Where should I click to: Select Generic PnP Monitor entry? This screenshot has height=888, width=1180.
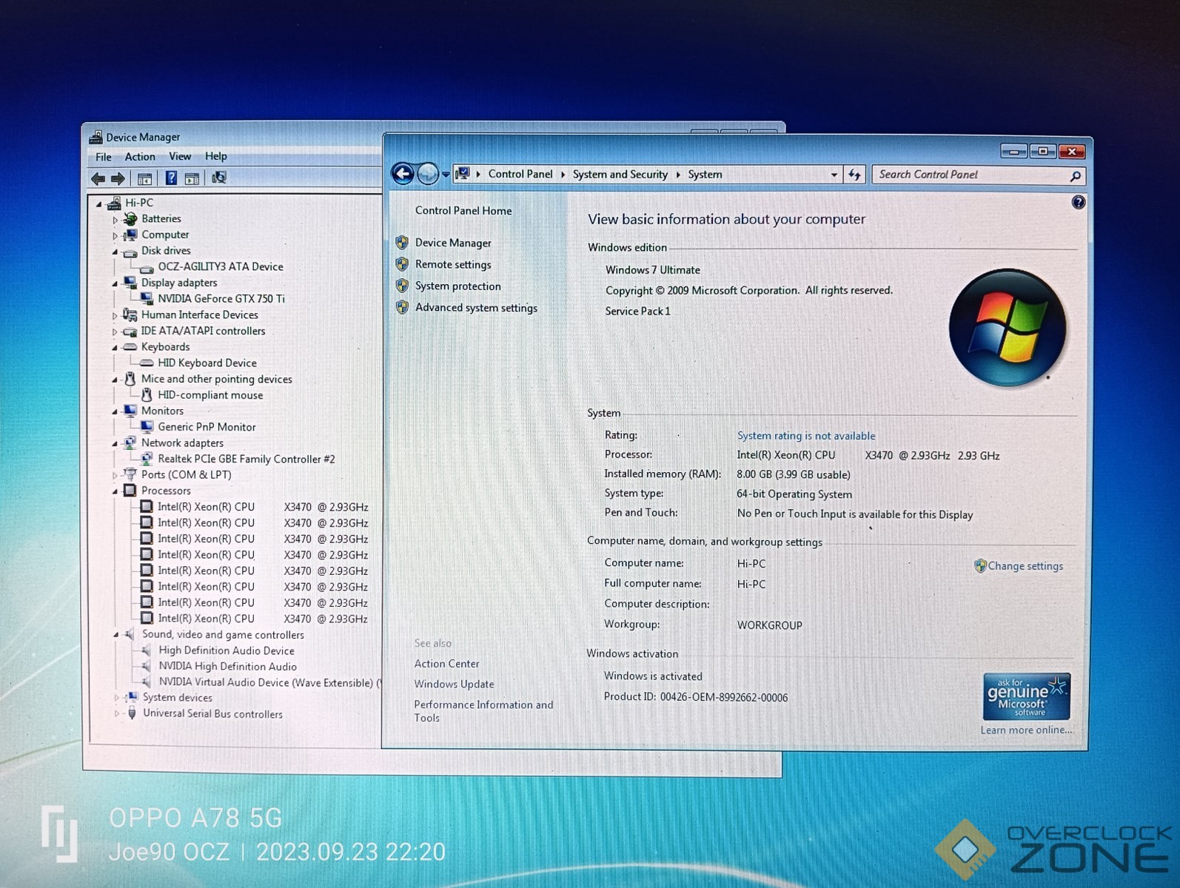click(x=207, y=427)
